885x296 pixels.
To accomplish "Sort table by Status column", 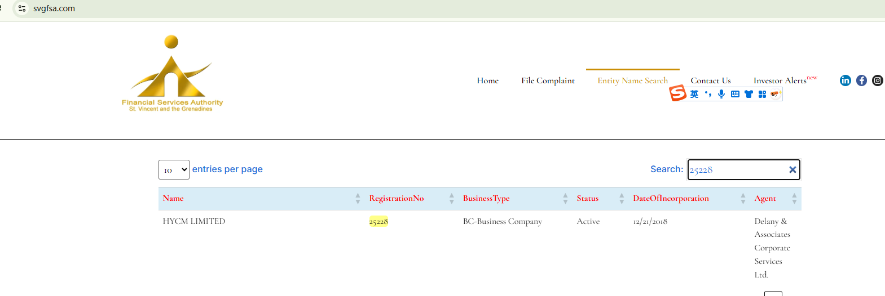I will pyautogui.click(x=600, y=198).
